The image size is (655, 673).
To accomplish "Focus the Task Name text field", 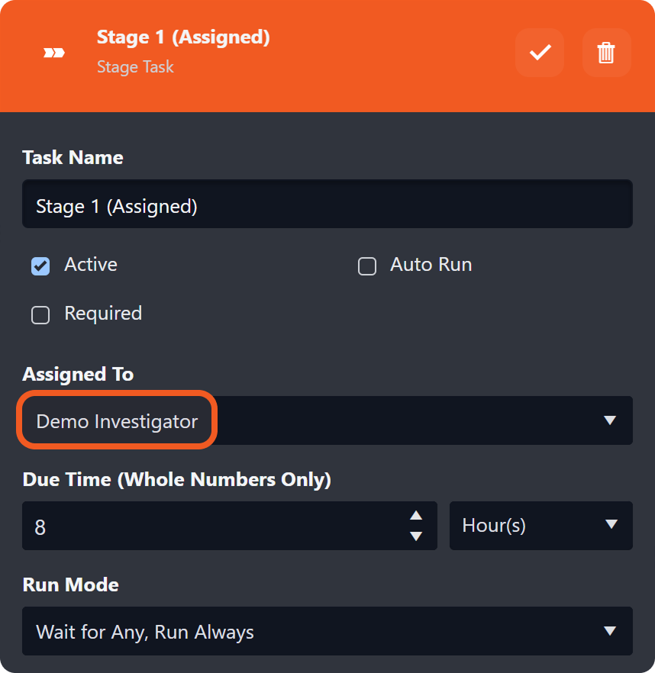I will pyautogui.click(x=327, y=206).
